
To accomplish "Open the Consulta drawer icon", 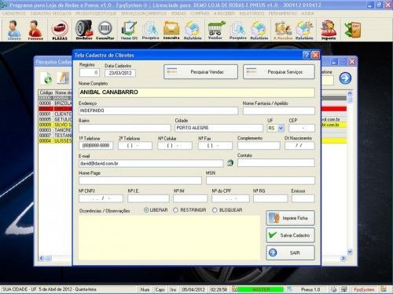I will [171, 30].
